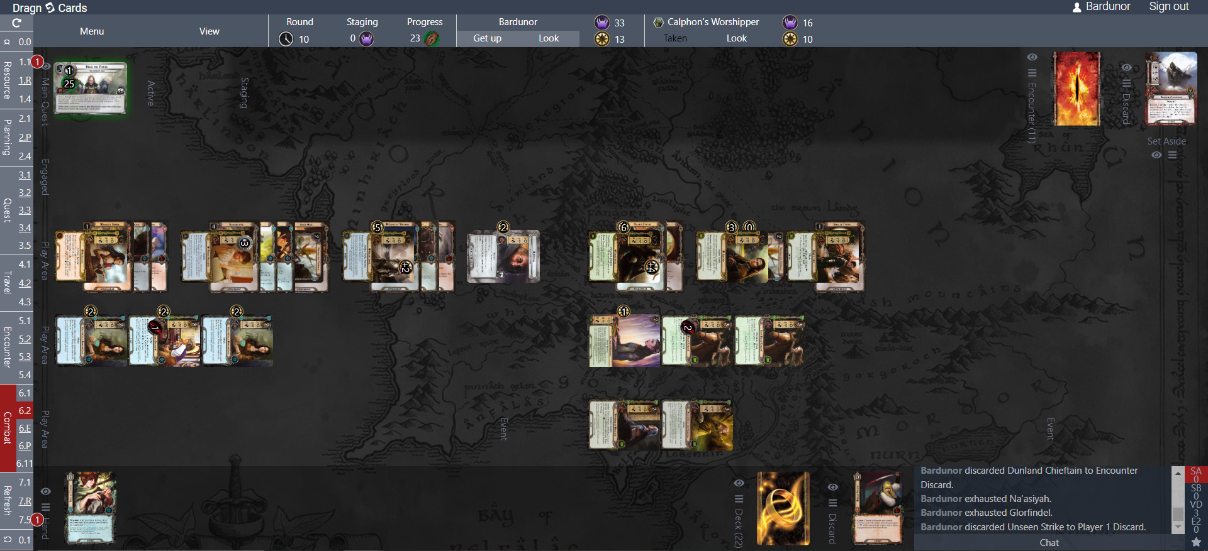Screen dimensions: 1208x551
Task: Click red badge 1 at step 7.5
Action: pyautogui.click(x=38, y=520)
